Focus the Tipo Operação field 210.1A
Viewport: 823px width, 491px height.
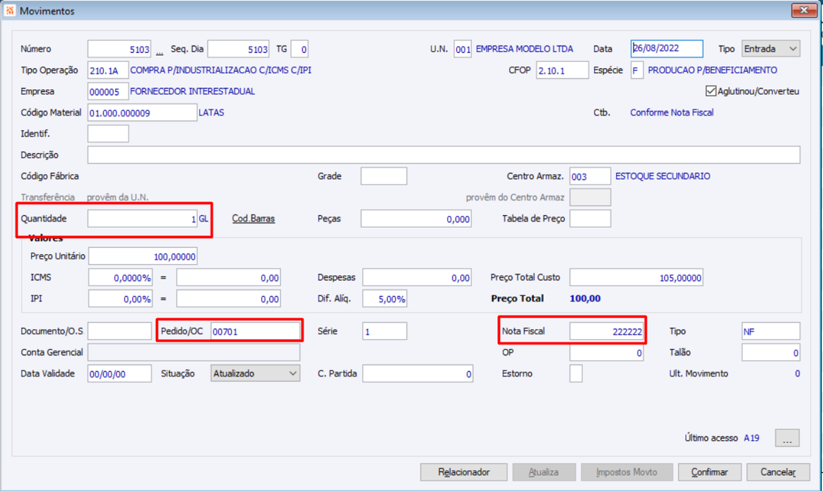pyautogui.click(x=108, y=70)
